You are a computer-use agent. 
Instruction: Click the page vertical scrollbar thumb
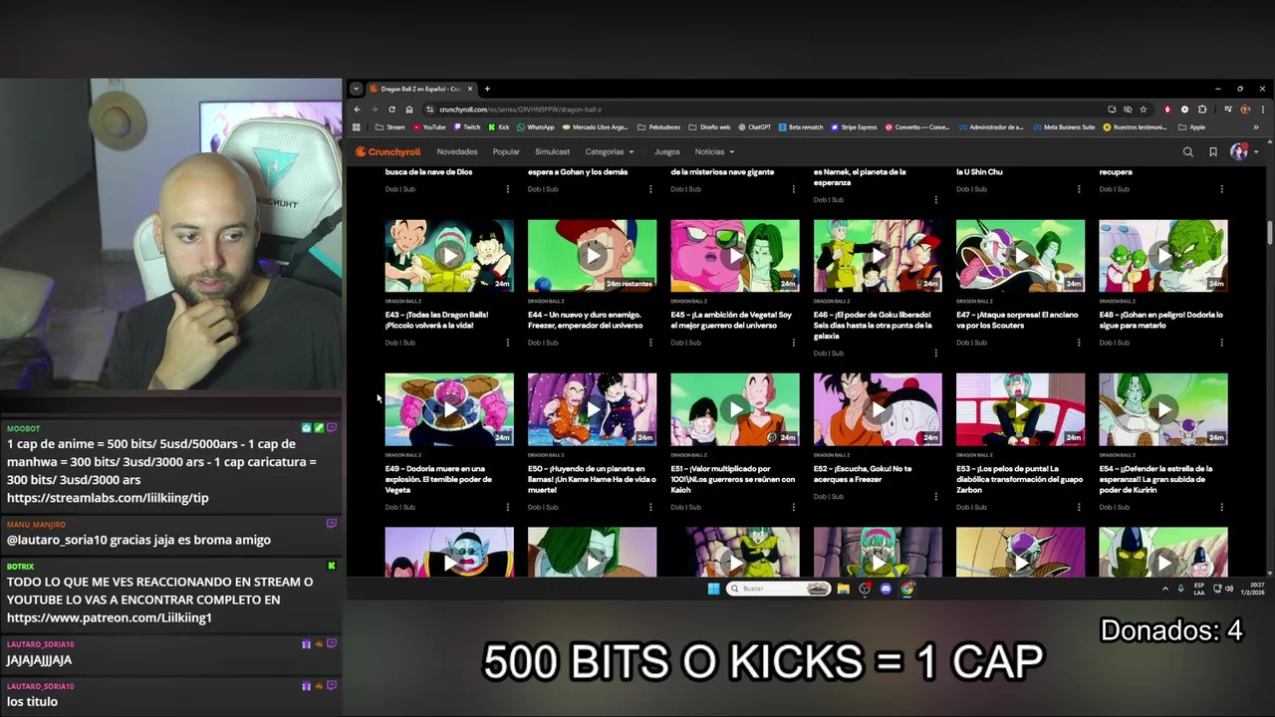(x=1270, y=231)
